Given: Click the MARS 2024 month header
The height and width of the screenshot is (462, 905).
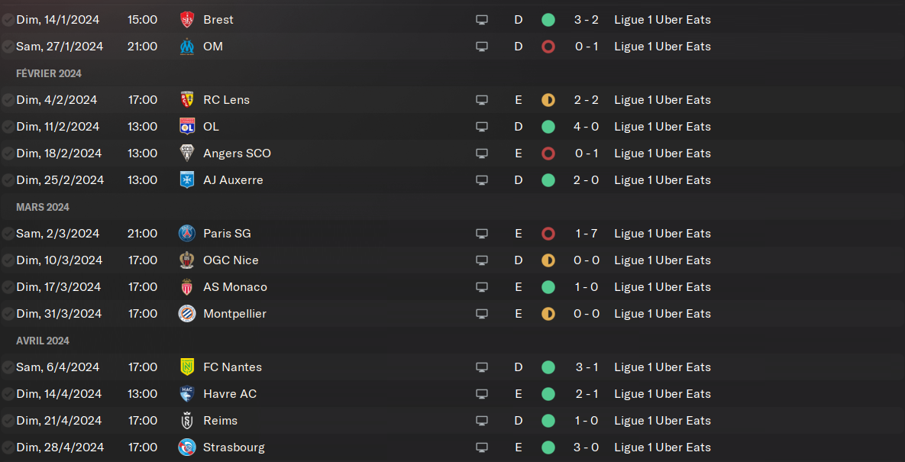Looking at the screenshot, I should pyautogui.click(x=43, y=207).
